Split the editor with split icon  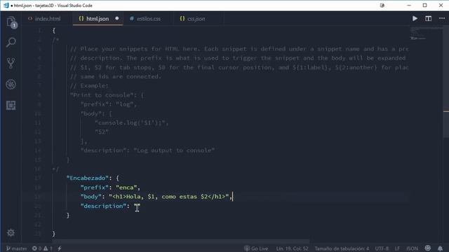click(428, 19)
